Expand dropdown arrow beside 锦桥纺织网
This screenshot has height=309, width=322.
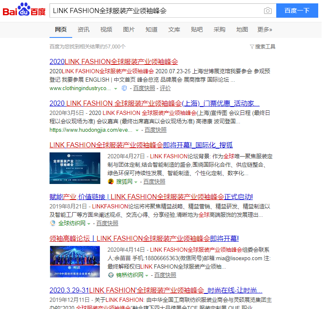(x=147, y=275)
